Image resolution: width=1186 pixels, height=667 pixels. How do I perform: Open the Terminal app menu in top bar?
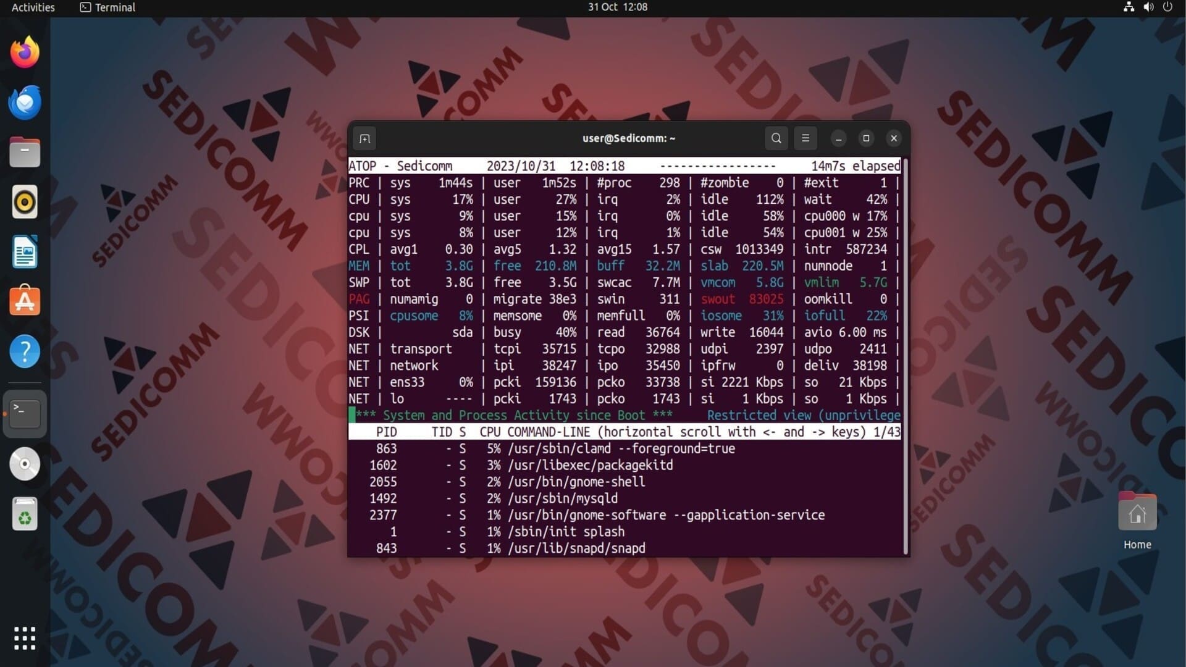[107, 7]
